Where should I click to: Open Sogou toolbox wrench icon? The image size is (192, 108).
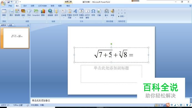190,105
